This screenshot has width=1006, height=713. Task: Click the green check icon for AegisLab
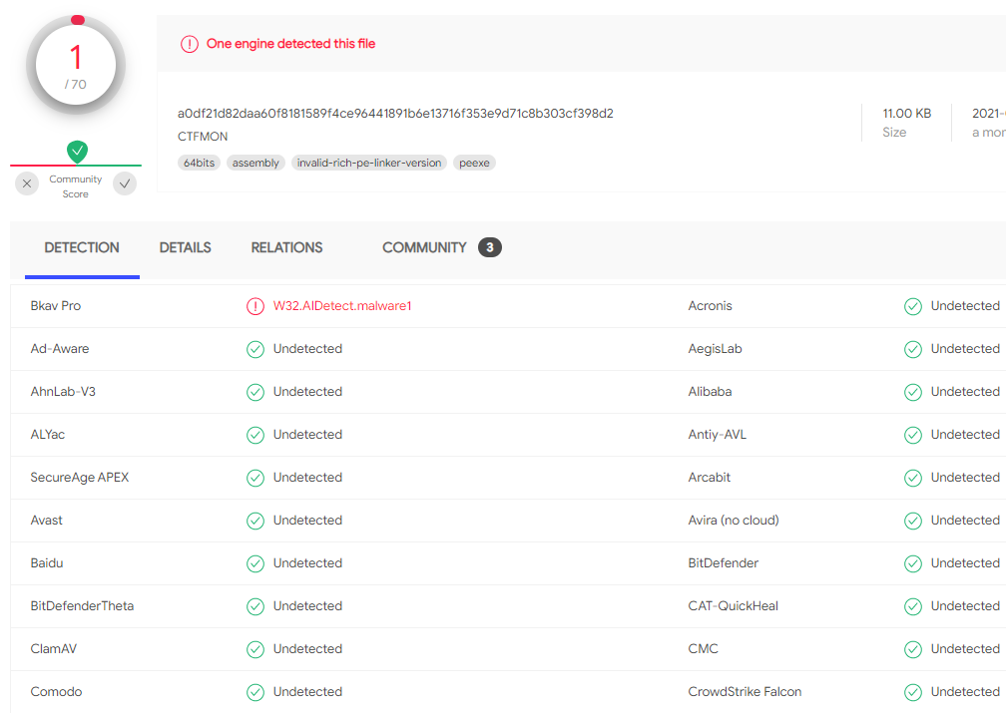(x=913, y=349)
